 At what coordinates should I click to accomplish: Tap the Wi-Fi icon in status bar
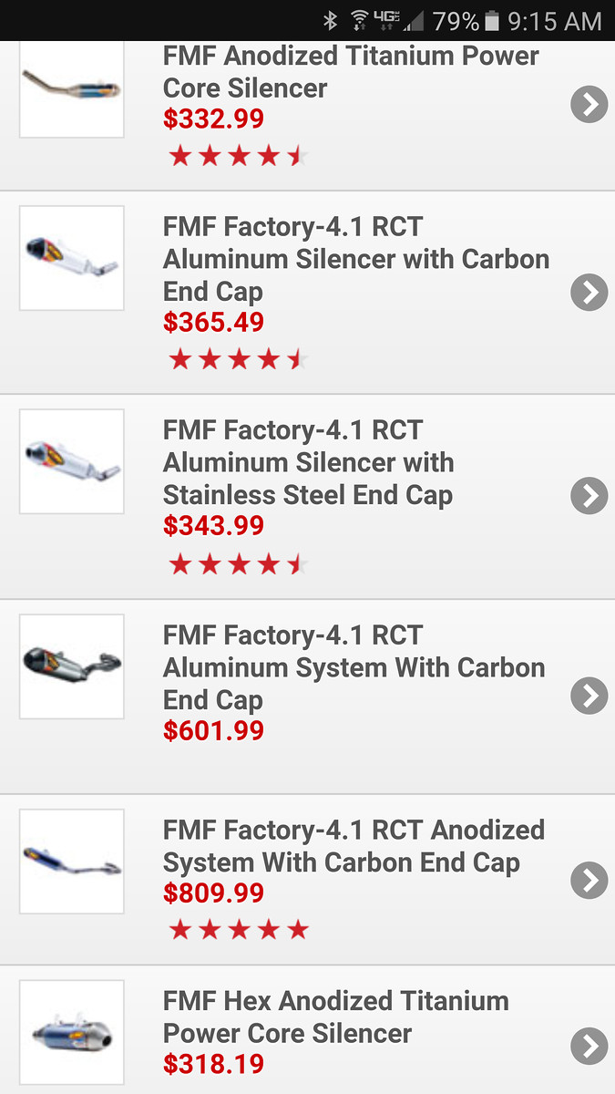coord(360,20)
